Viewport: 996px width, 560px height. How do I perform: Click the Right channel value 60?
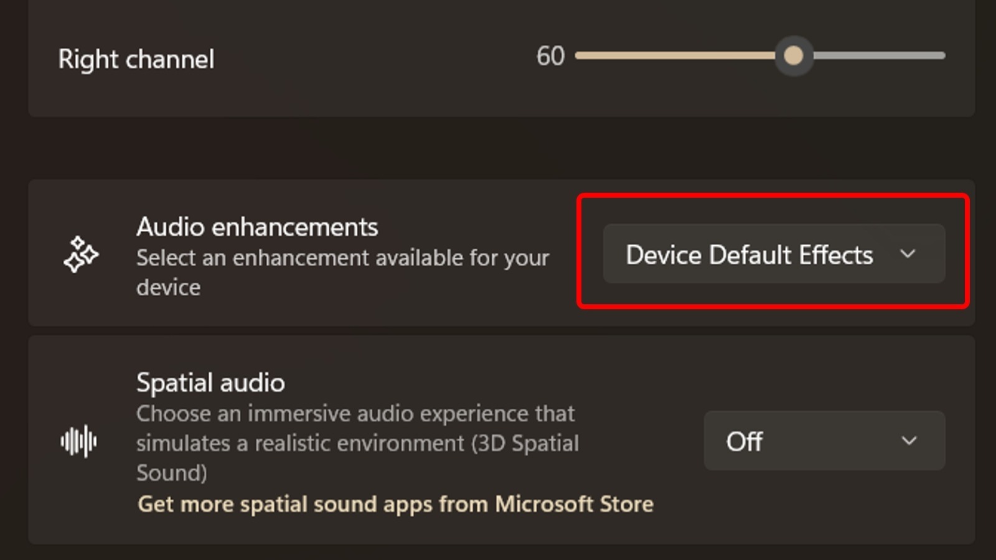[550, 57]
